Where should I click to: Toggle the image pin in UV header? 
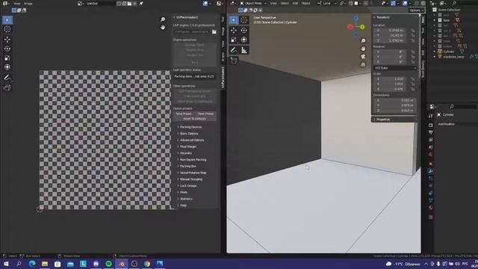click(x=141, y=4)
